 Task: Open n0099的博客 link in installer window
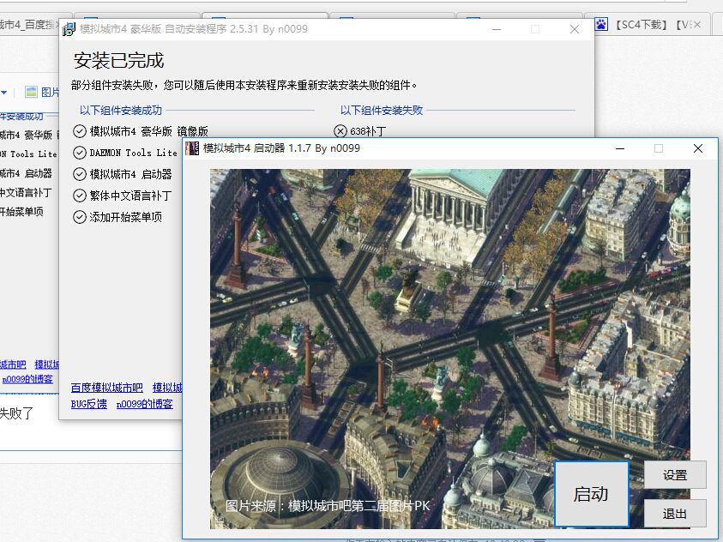tap(144, 404)
